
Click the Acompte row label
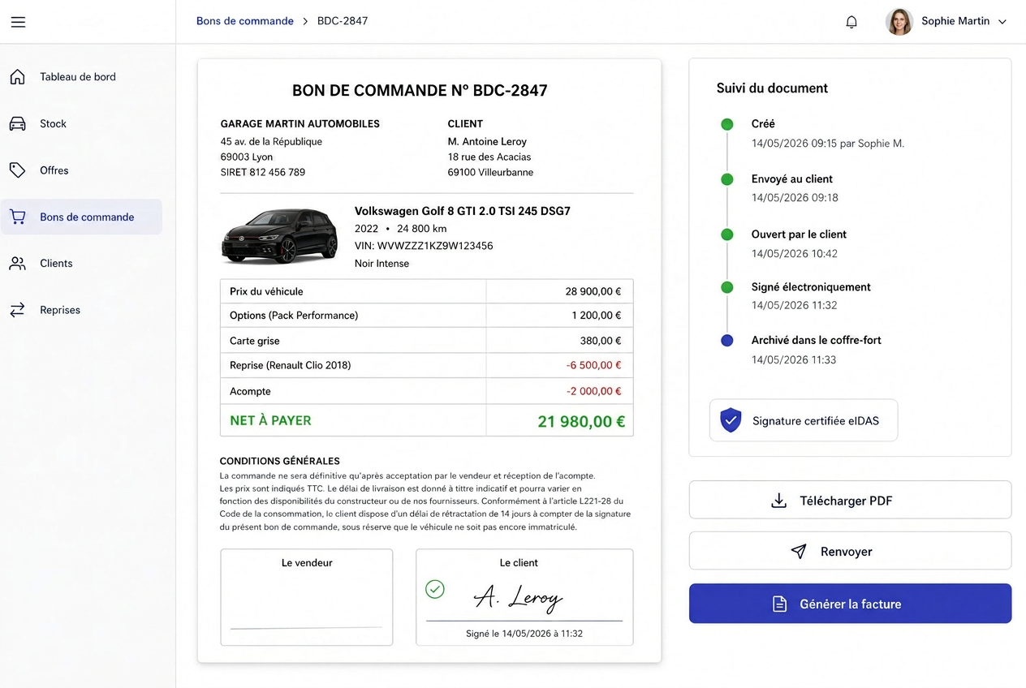(250, 391)
